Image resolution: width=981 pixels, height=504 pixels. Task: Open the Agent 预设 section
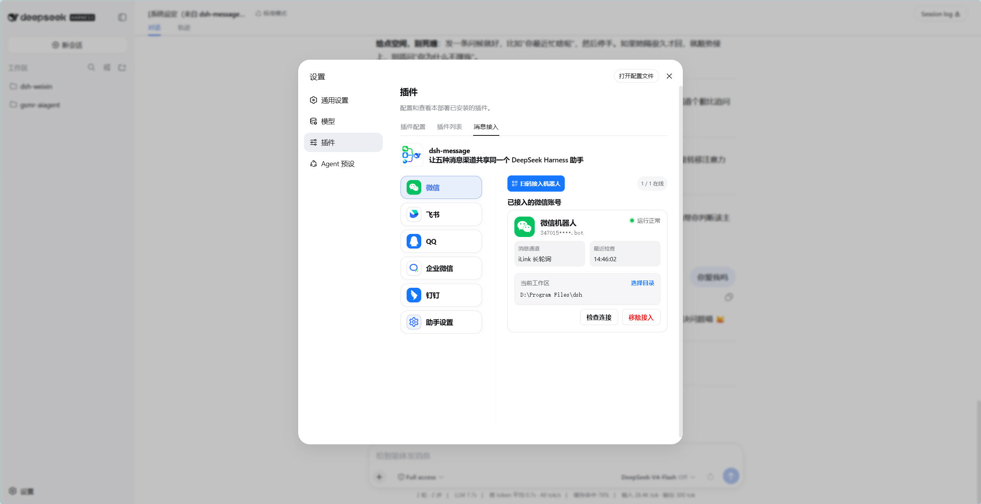point(343,164)
